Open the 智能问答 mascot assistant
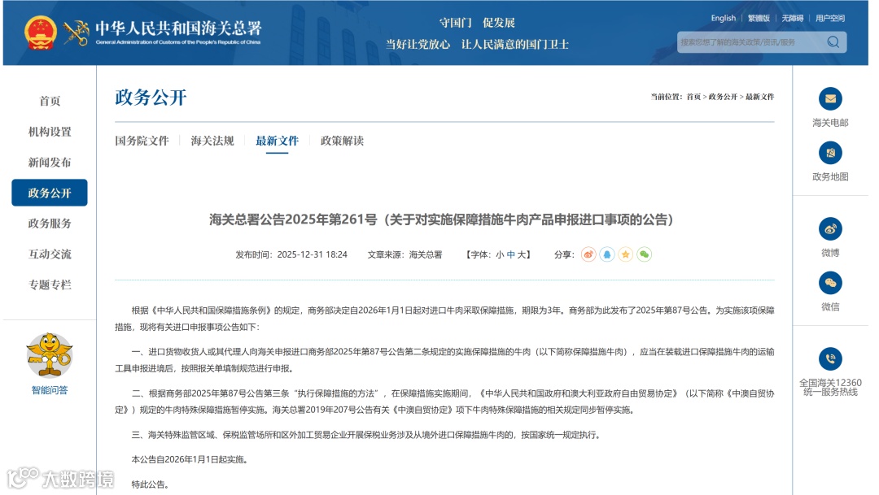This screenshot has height=495, width=879. click(50, 355)
